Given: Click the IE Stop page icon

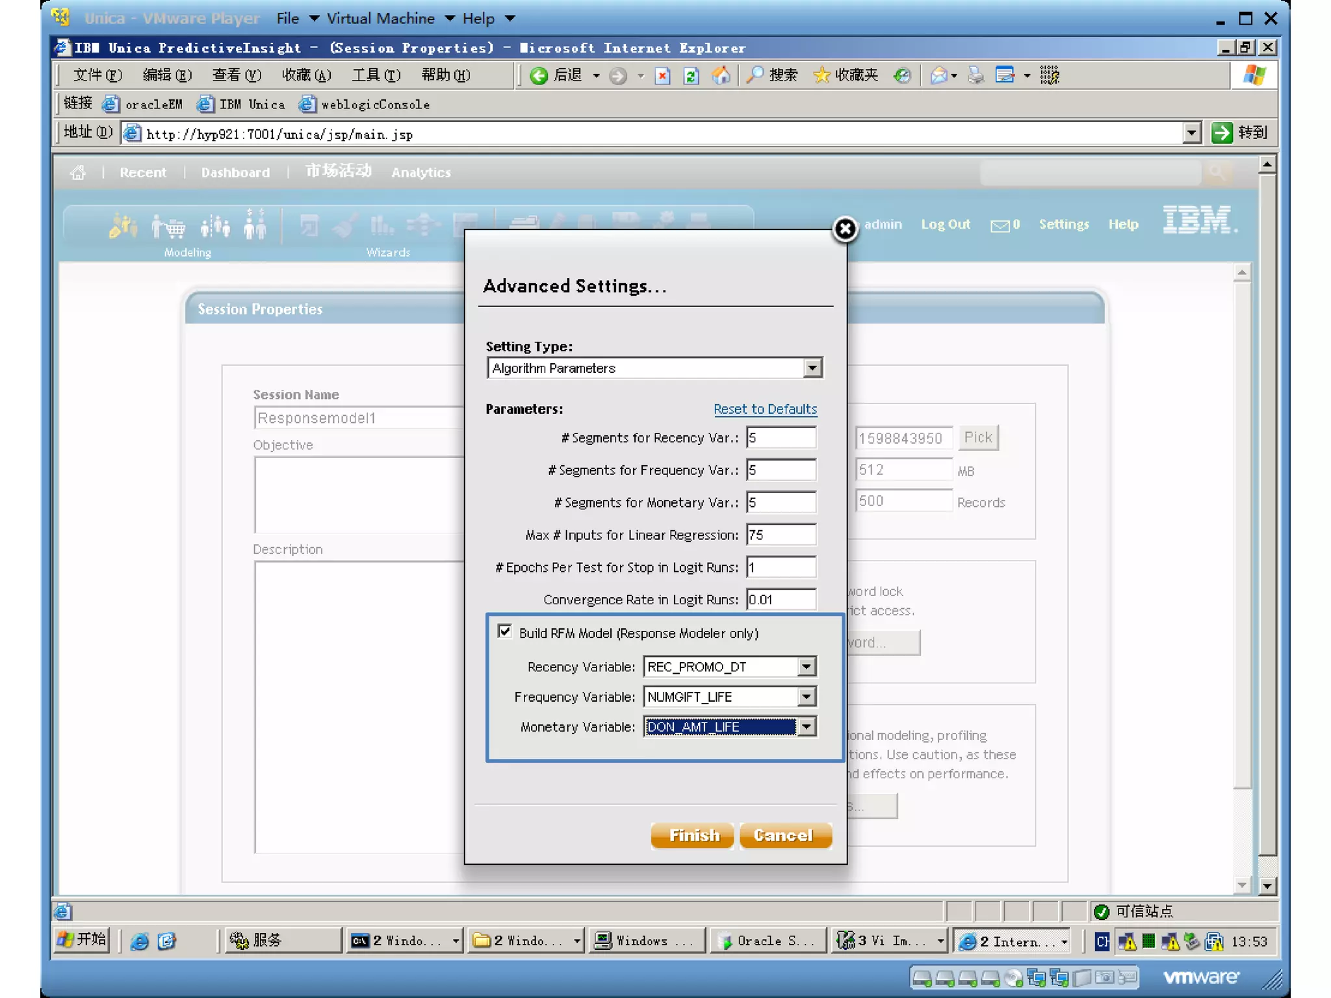Looking at the screenshot, I should (662, 76).
